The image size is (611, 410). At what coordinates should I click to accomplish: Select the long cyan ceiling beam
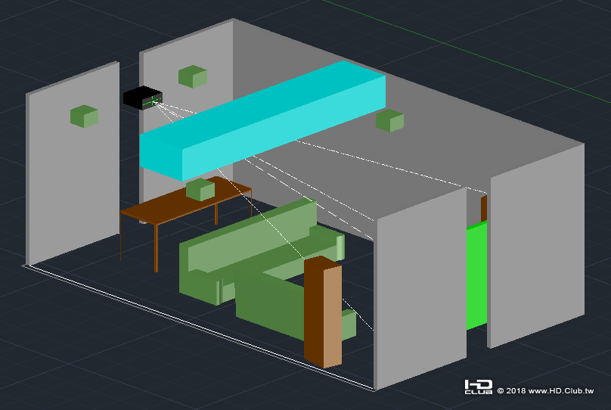[x=262, y=121]
